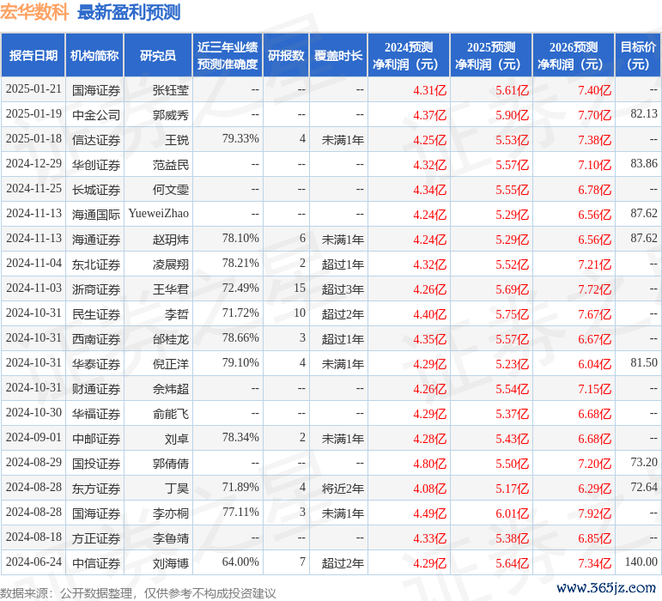This screenshot has width=662, height=601.
Task: Click target price 73.20
Action: coord(644,462)
